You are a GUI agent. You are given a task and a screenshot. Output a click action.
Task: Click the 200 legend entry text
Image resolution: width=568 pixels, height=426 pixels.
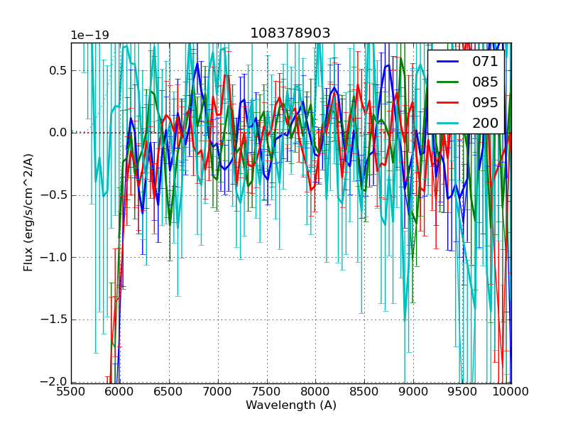tap(486, 123)
